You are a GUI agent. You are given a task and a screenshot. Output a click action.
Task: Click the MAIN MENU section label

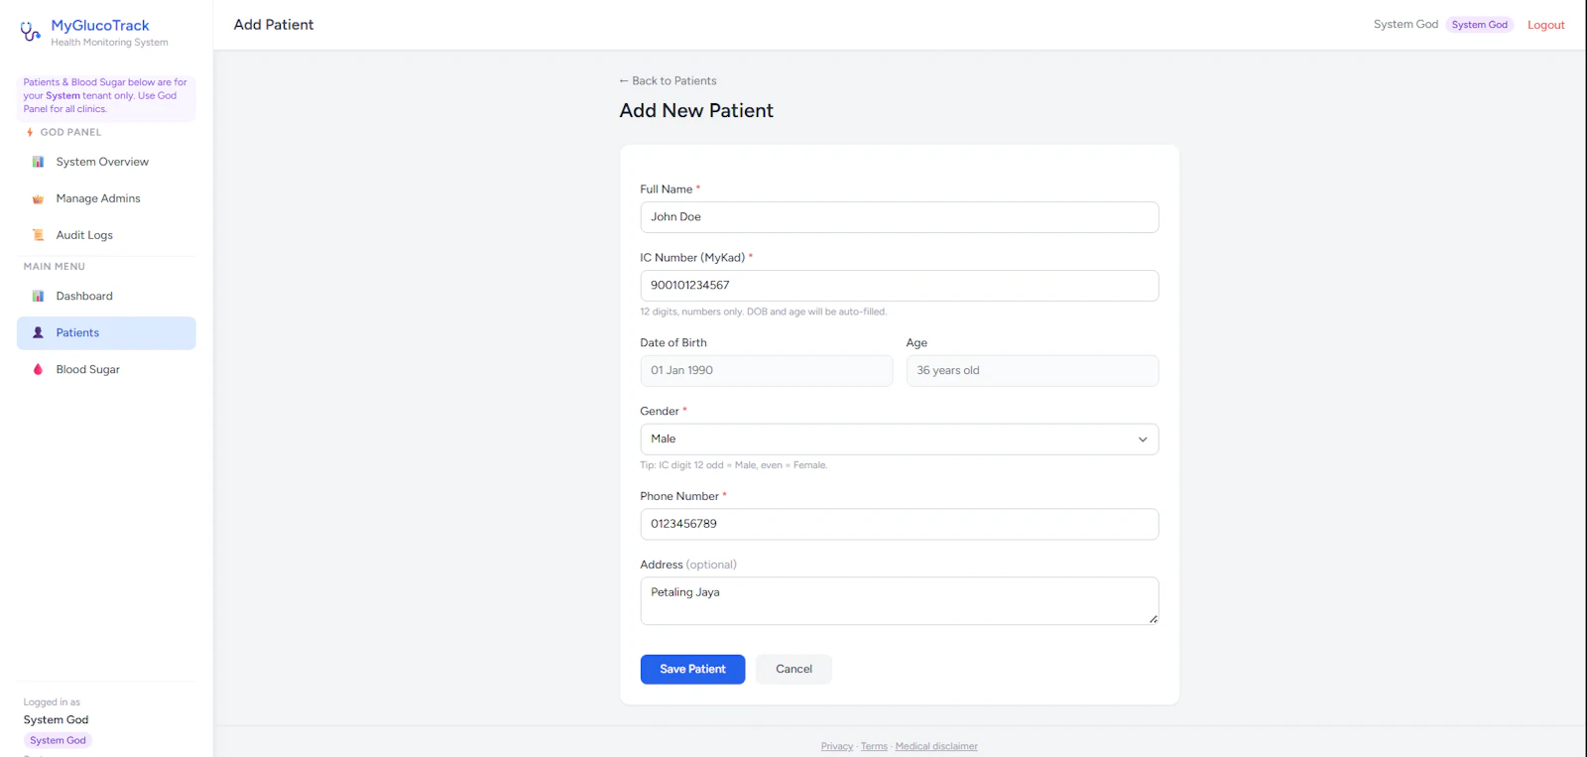point(55,267)
